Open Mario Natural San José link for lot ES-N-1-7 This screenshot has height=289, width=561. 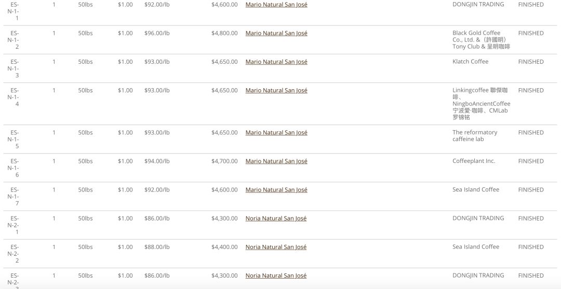pos(276,190)
